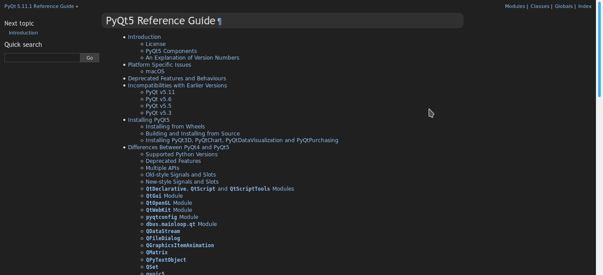603x275 pixels.
Task: Open the QtWebKit Module link
Action: tap(169, 210)
